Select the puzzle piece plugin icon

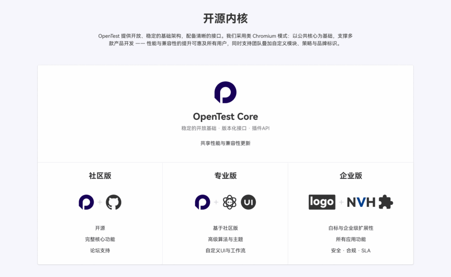[x=386, y=202]
